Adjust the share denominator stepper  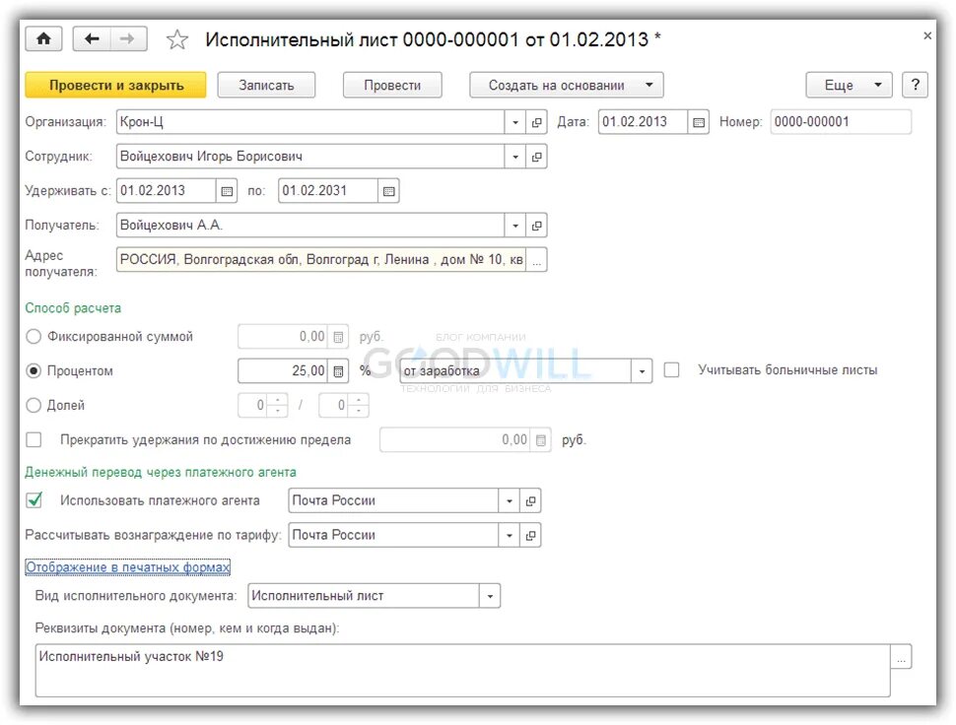359,405
